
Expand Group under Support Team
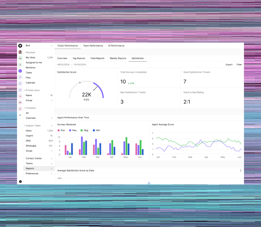(52, 151)
